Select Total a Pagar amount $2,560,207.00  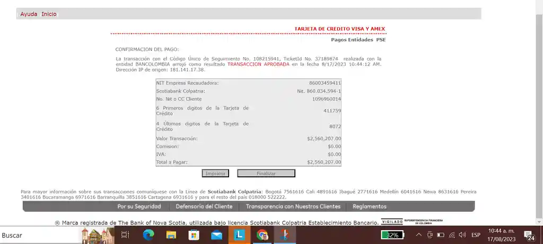click(x=324, y=162)
